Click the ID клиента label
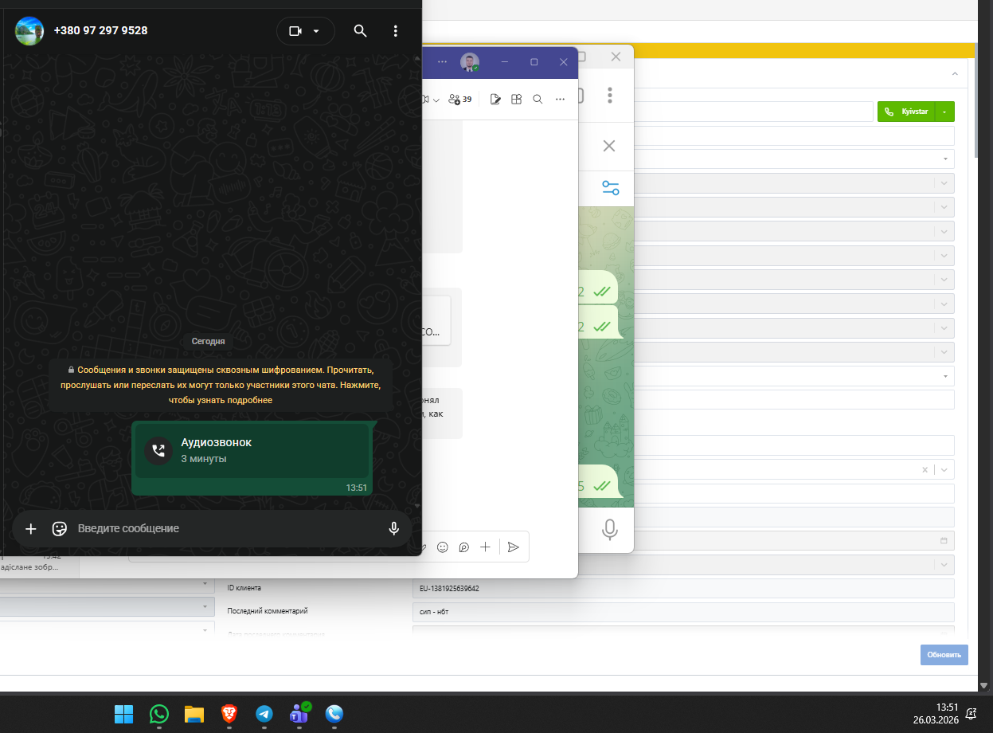Image resolution: width=993 pixels, height=733 pixels. pyautogui.click(x=244, y=588)
